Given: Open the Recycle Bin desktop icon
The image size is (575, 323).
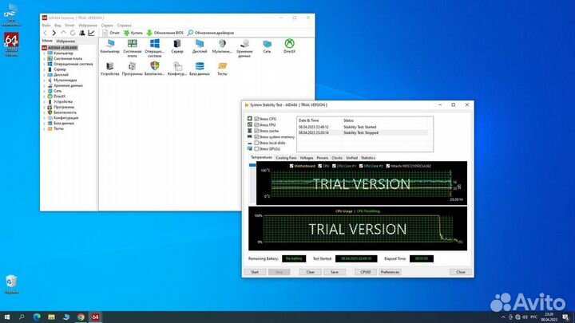Looking at the screenshot, I should [11, 285].
